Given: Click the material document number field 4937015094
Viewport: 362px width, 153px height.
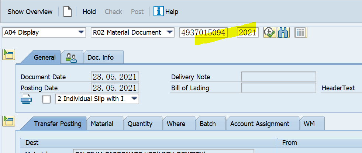Looking at the screenshot, I should [x=203, y=32].
